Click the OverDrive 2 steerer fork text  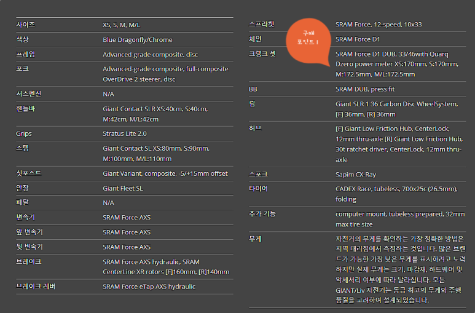(x=139, y=79)
